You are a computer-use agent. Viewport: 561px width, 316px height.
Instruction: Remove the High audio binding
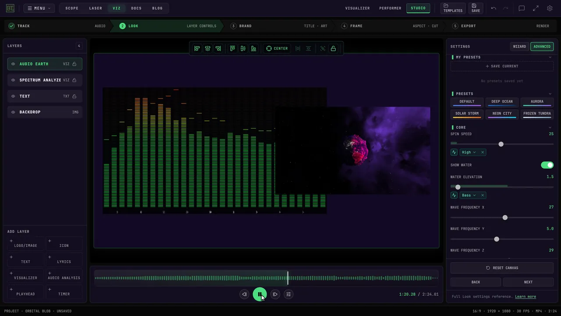click(x=483, y=152)
